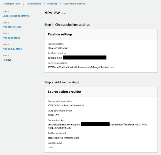Open the Developer Tools breadcrumb link

coord(12,3)
